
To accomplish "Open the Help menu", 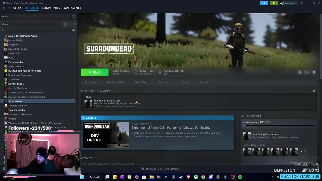I will coord(41,3).
